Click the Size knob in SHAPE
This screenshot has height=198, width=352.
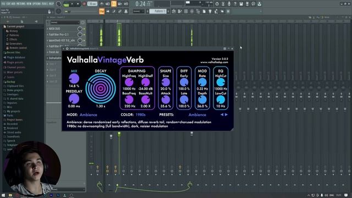point(166,82)
